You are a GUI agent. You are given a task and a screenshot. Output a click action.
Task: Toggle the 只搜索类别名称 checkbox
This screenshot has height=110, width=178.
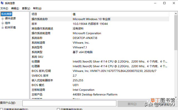pos(58,109)
